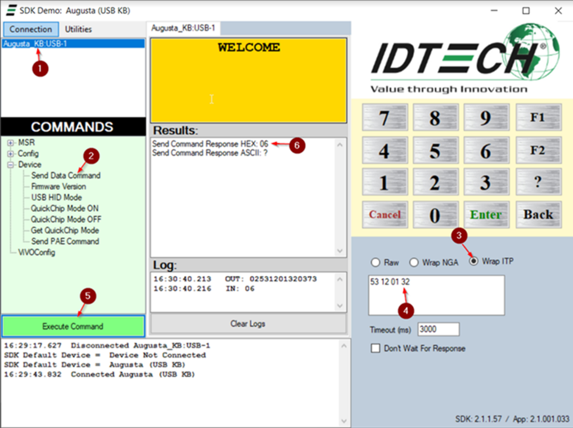Click the Execute Command button
Viewport: 573px width, 428px height.
pyautogui.click(x=73, y=326)
